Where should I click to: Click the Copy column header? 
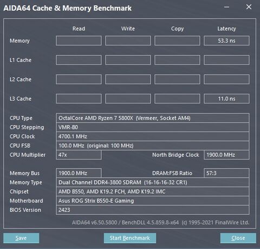[177, 29]
